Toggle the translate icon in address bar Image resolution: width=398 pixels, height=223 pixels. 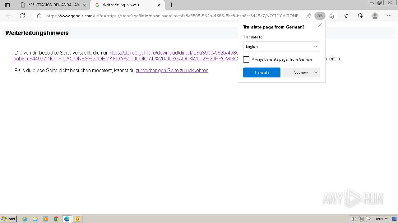pos(320,16)
